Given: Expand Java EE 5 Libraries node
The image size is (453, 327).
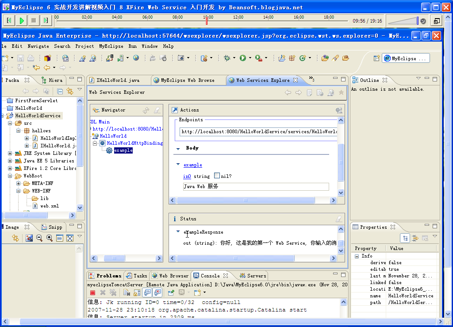Looking at the screenshot, I should 10,161.
